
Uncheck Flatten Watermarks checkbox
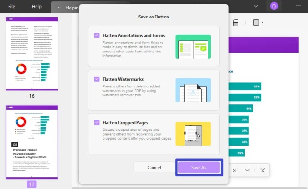pyautogui.click(x=97, y=79)
